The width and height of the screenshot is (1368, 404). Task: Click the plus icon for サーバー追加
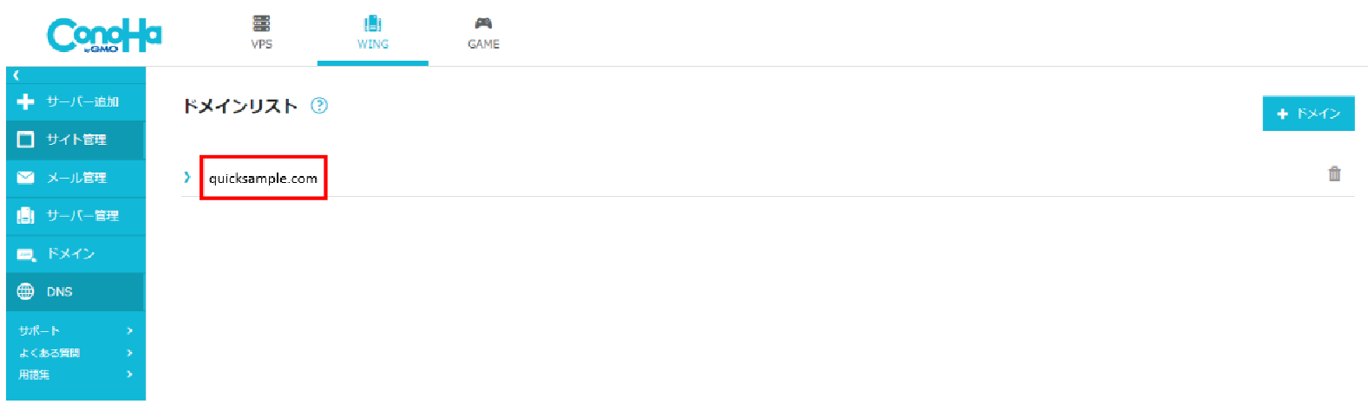point(25,101)
